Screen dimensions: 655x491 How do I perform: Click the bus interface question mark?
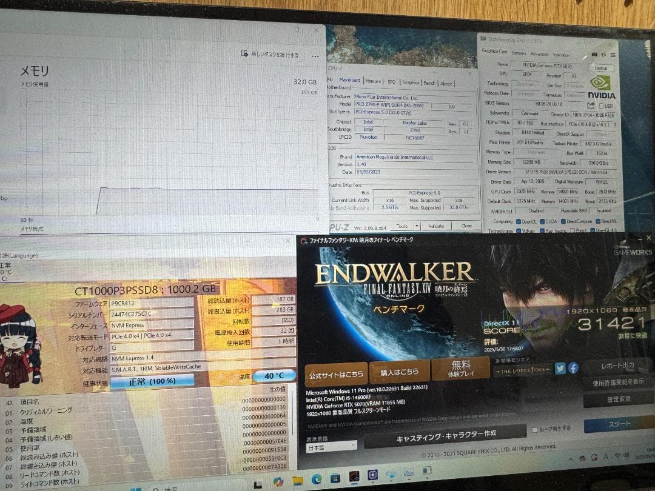click(614, 125)
